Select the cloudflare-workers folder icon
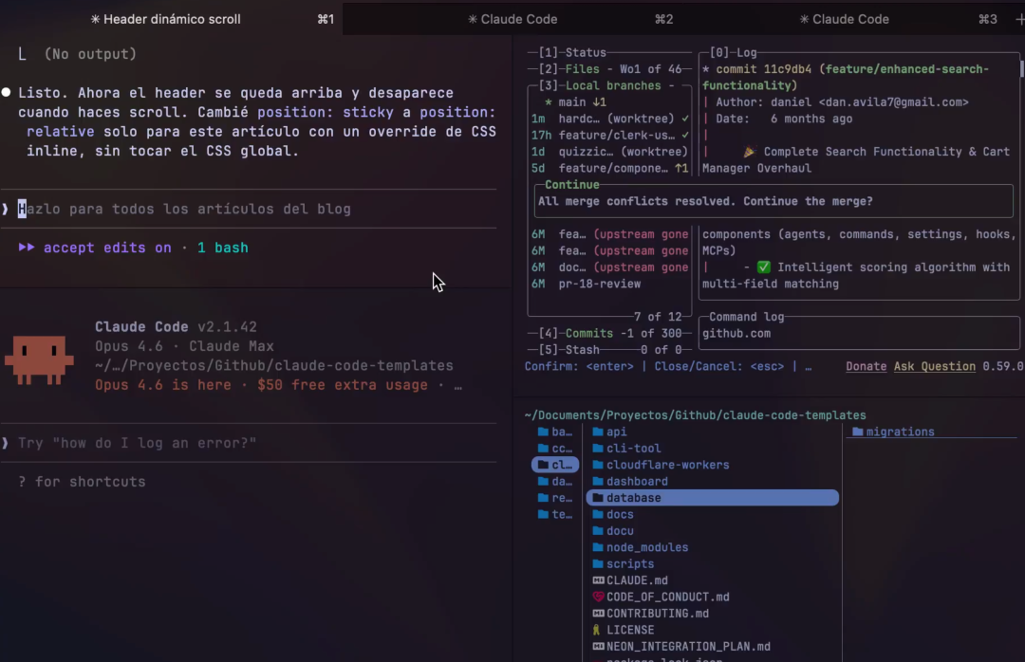 [x=596, y=465]
